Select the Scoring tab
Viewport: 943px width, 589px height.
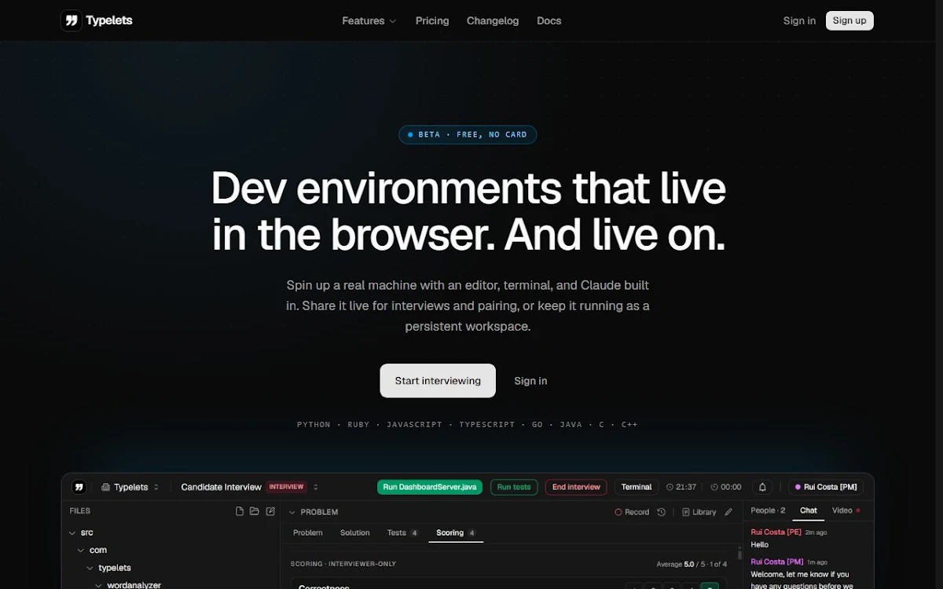pos(456,532)
